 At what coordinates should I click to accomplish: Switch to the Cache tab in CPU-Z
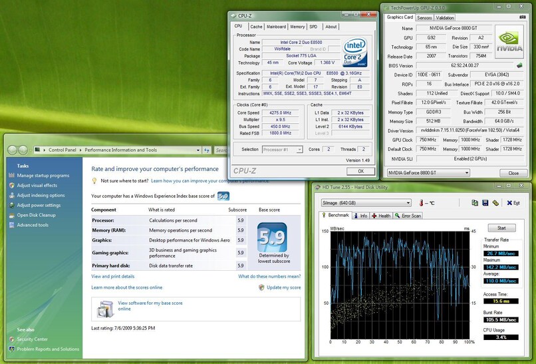(256, 27)
